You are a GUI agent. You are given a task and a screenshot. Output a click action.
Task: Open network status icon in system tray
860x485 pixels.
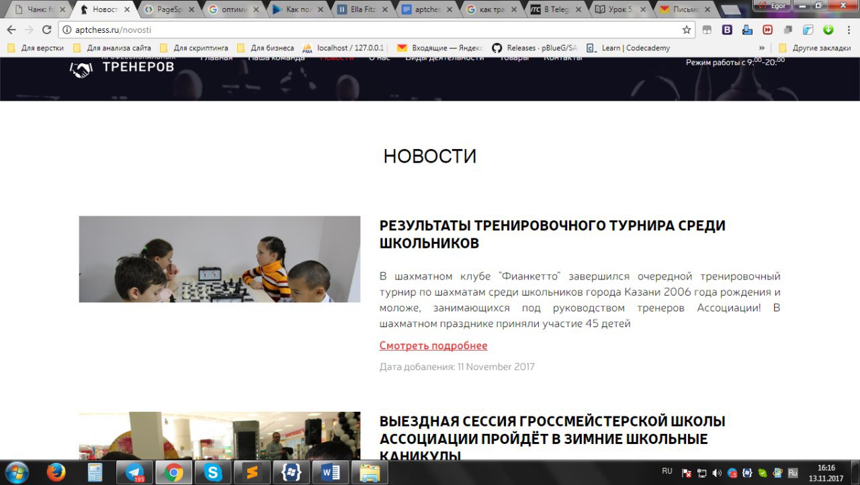(x=702, y=473)
